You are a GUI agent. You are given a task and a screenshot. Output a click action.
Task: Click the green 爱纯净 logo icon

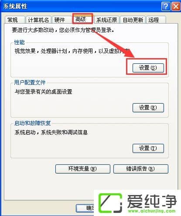(x=110, y=203)
